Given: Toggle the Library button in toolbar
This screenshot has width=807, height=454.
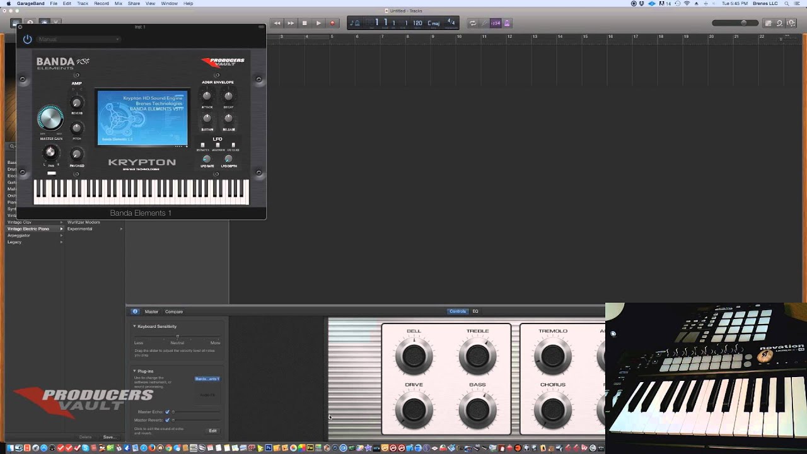Looking at the screenshot, I should click(16, 23).
